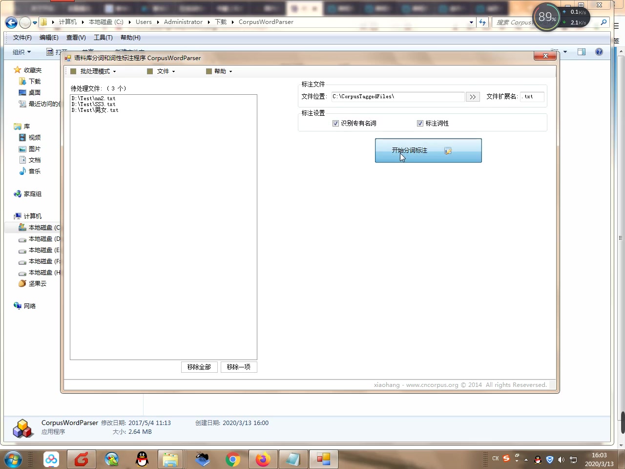Image resolution: width=625 pixels, height=469 pixels.
Task: Click the 移除全部 button
Action: [199, 367]
